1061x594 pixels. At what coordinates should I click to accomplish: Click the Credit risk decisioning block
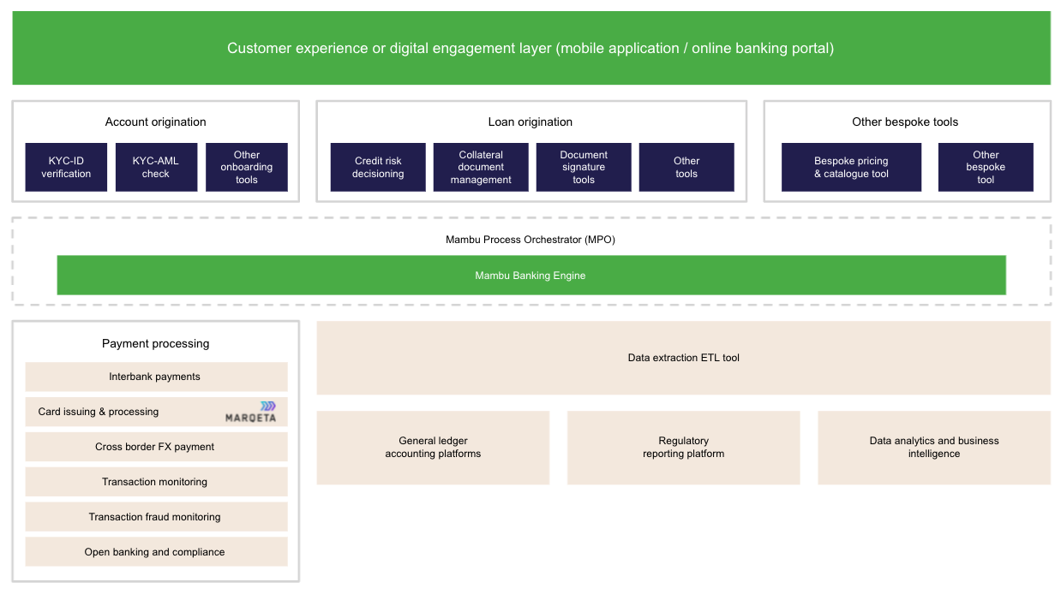(378, 167)
